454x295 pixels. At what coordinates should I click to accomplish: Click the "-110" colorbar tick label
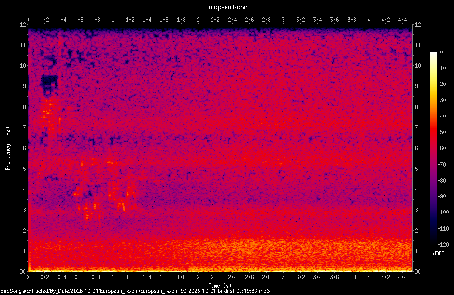443,229
